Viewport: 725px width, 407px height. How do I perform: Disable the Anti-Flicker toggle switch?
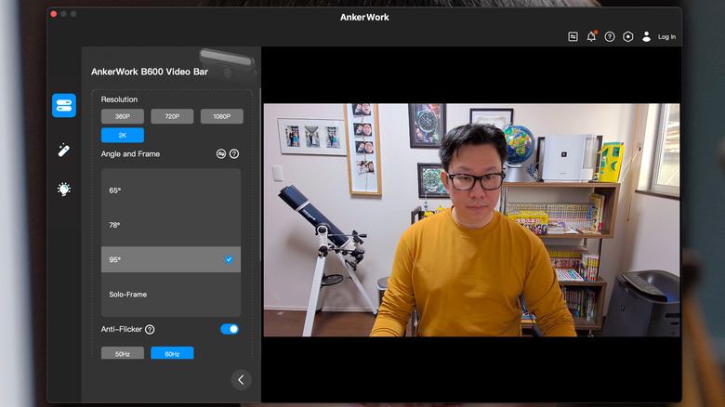click(229, 329)
